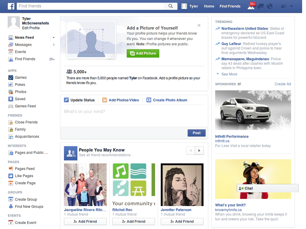Click the Games Feed controller icon

(11, 106)
